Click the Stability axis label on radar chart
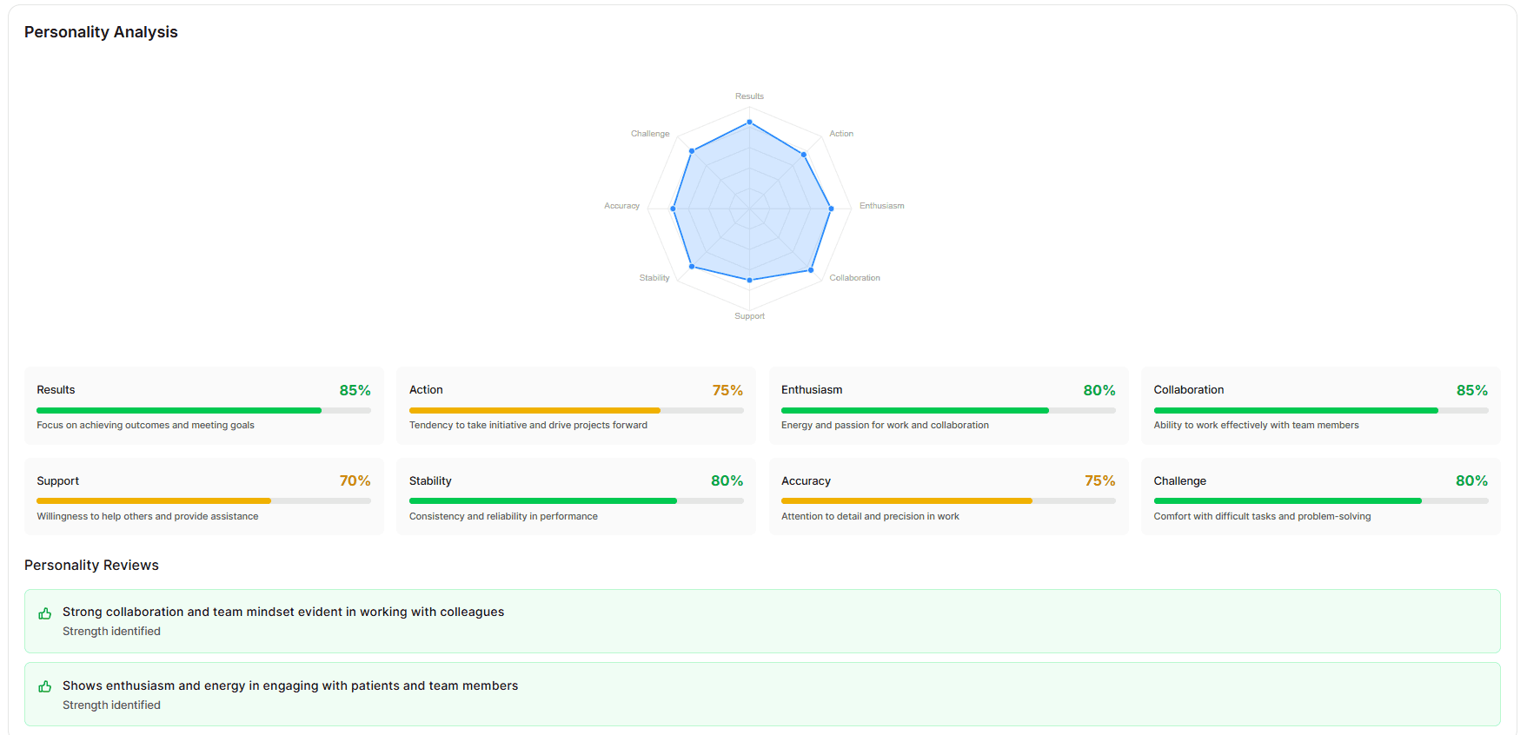This screenshot has width=1527, height=735. pyautogui.click(x=654, y=278)
